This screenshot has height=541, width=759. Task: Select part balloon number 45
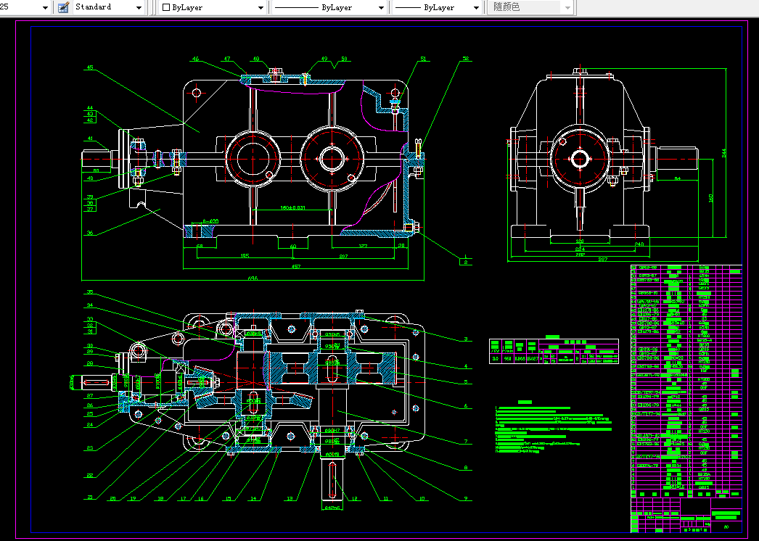pos(90,67)
